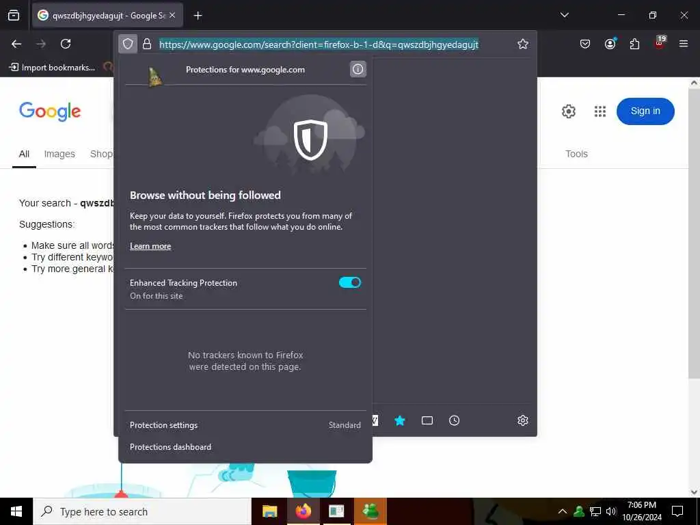Toggle Enhanced Tracking Protection switch off
The image size is (700, 525).
tap(350, 282)
